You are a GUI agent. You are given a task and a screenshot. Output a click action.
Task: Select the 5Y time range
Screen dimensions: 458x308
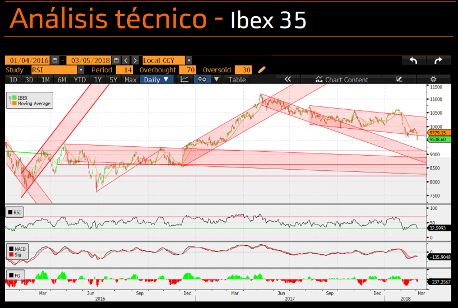coord(113,80)
